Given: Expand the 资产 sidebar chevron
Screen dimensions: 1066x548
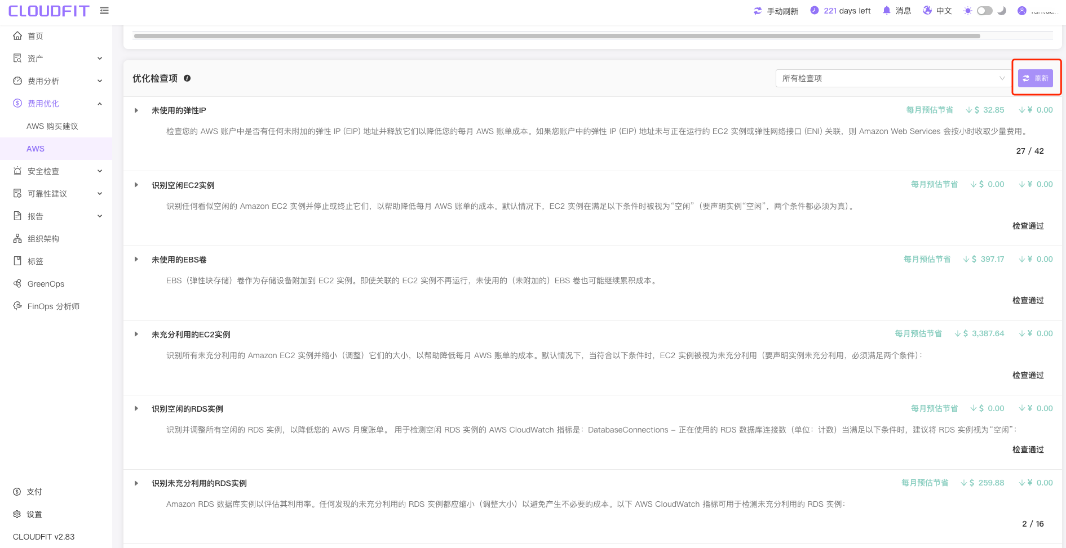Looking at the screenshot, I should click(x=100, y=59).
